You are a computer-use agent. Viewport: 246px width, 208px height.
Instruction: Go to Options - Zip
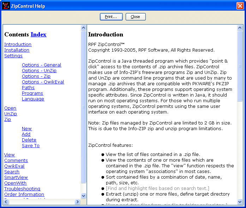tap(36, 76)
